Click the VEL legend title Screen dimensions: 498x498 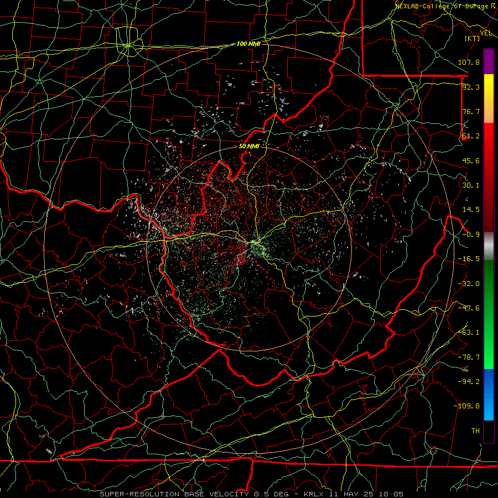point(486,33)
